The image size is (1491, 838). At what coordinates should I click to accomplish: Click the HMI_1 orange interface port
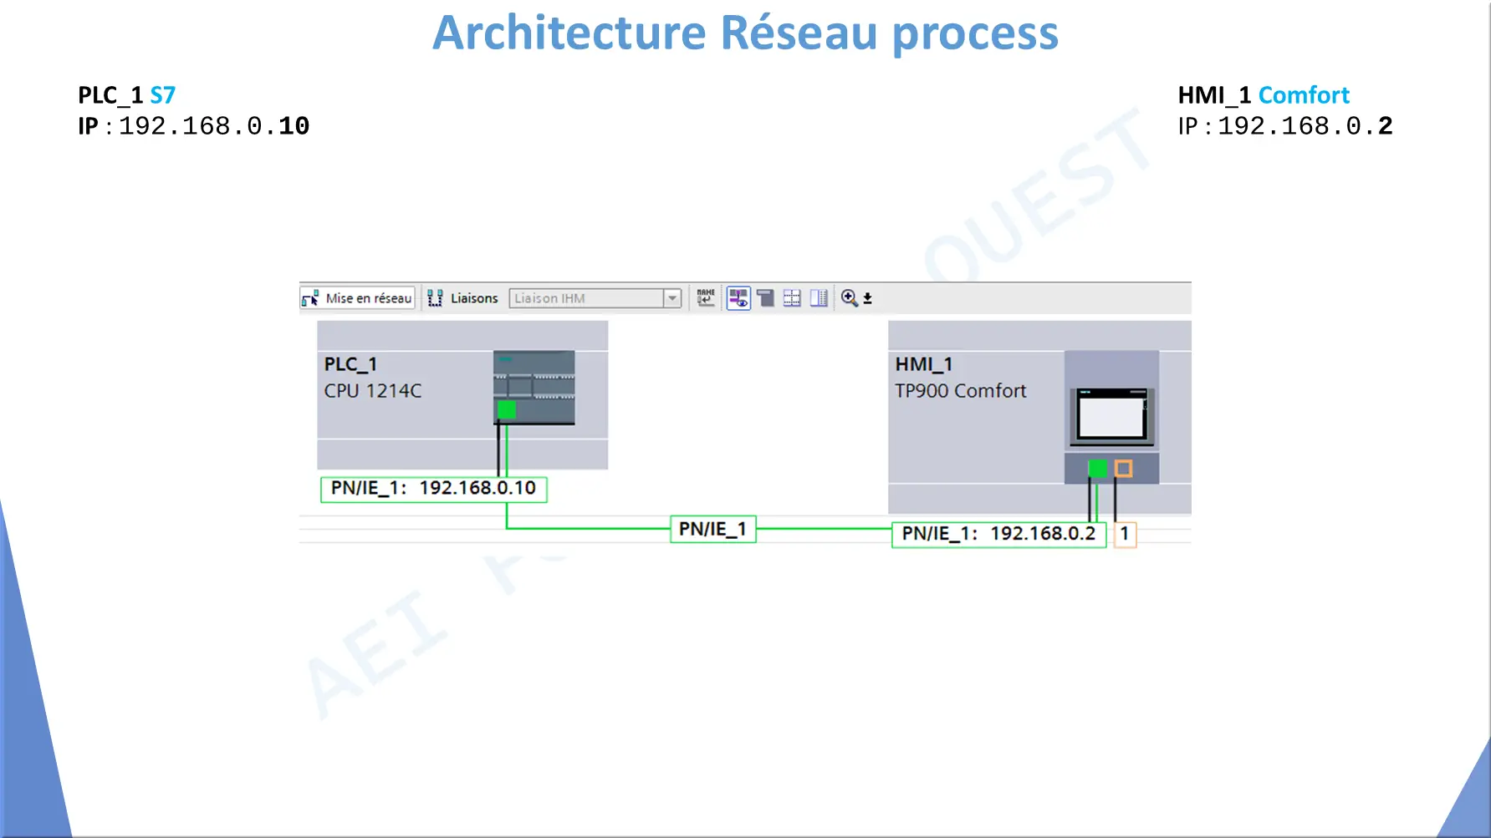(1123, 469)
